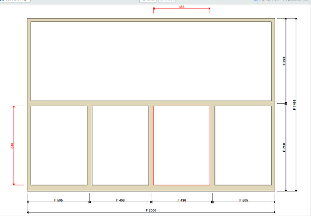Select the mullion between third and fourth panes

(212, 145)
